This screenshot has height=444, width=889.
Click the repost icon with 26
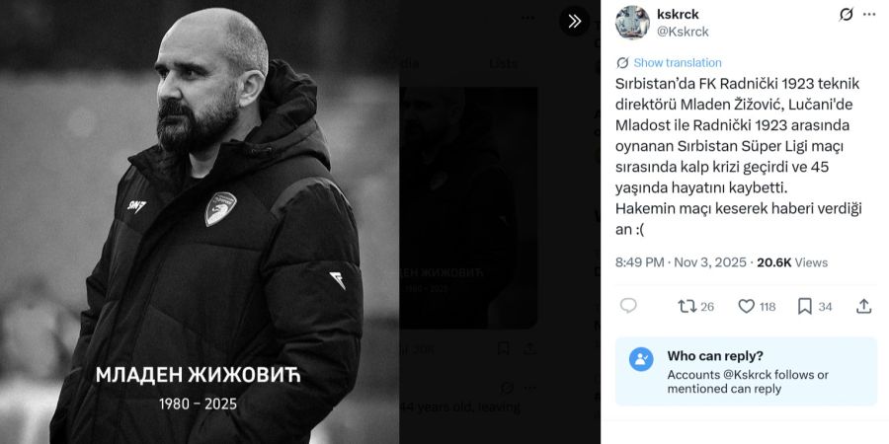[695, 307]
